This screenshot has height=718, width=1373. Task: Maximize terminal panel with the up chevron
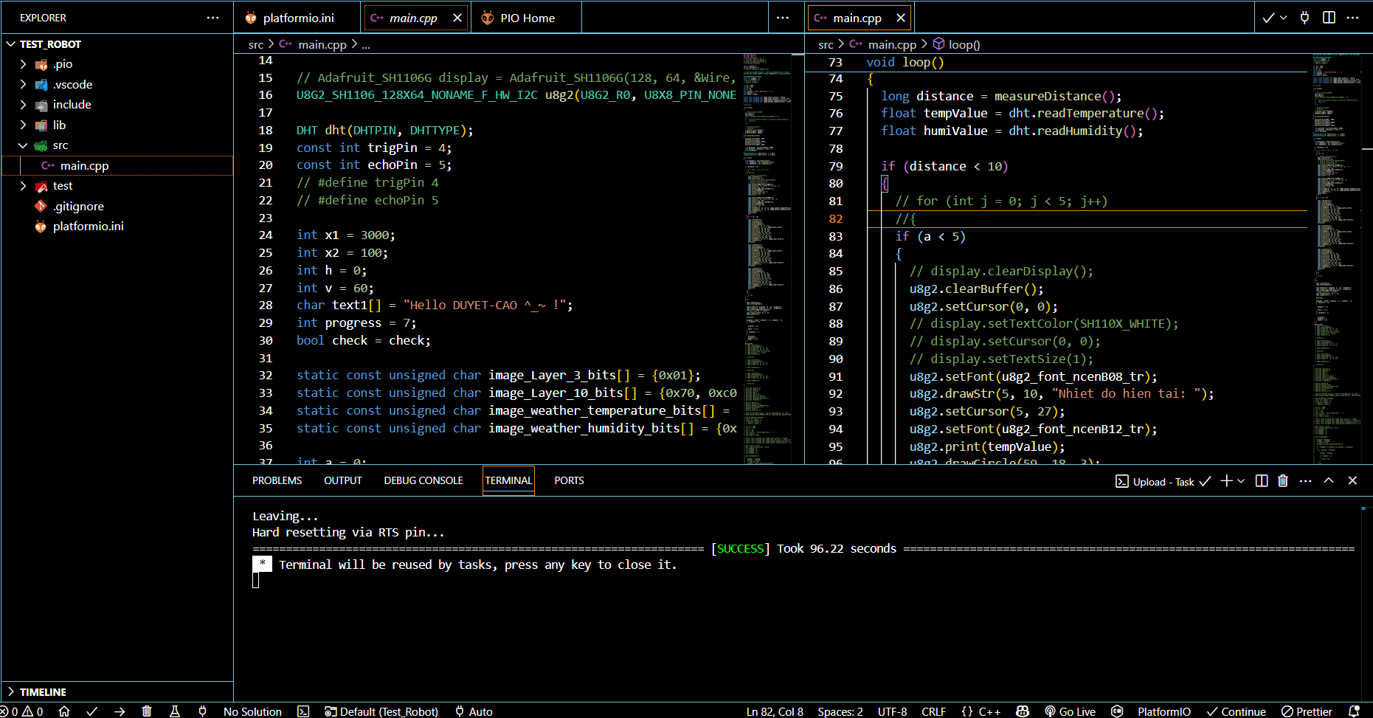1329,481
